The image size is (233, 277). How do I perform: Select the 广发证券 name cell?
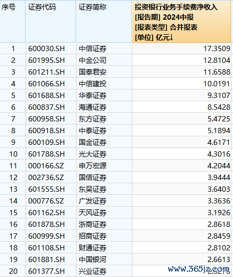104,201
